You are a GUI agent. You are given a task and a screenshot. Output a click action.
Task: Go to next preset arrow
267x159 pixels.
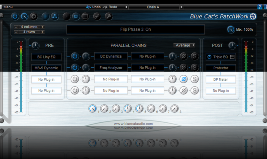[x=181, y=7]
